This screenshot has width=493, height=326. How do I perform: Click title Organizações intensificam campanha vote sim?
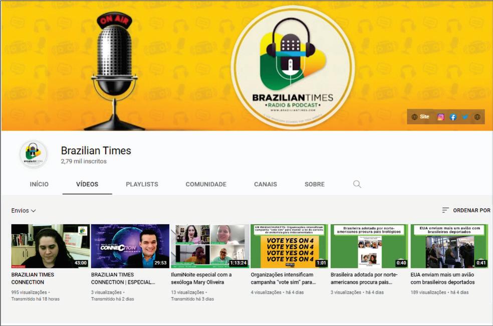coord(283,278)
